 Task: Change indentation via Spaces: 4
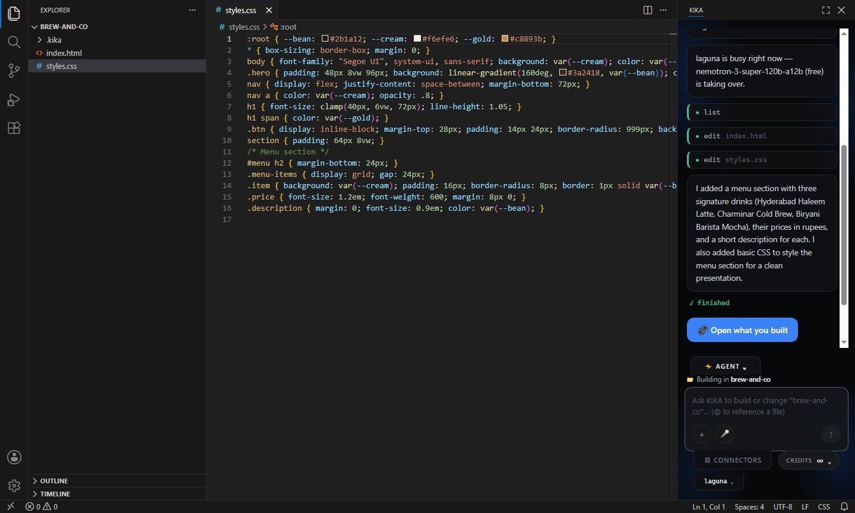tap(749, 506)
